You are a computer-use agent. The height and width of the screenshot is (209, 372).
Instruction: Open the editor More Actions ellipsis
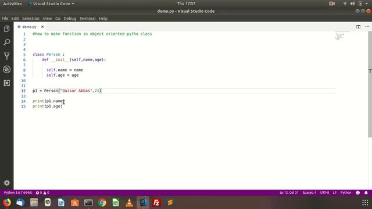[367, 27]
